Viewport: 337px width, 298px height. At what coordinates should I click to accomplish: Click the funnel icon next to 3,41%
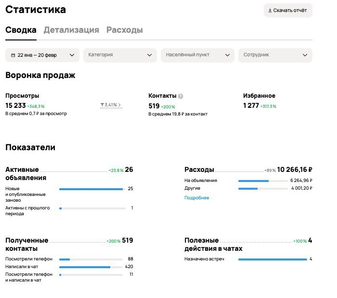coord(102,105)
